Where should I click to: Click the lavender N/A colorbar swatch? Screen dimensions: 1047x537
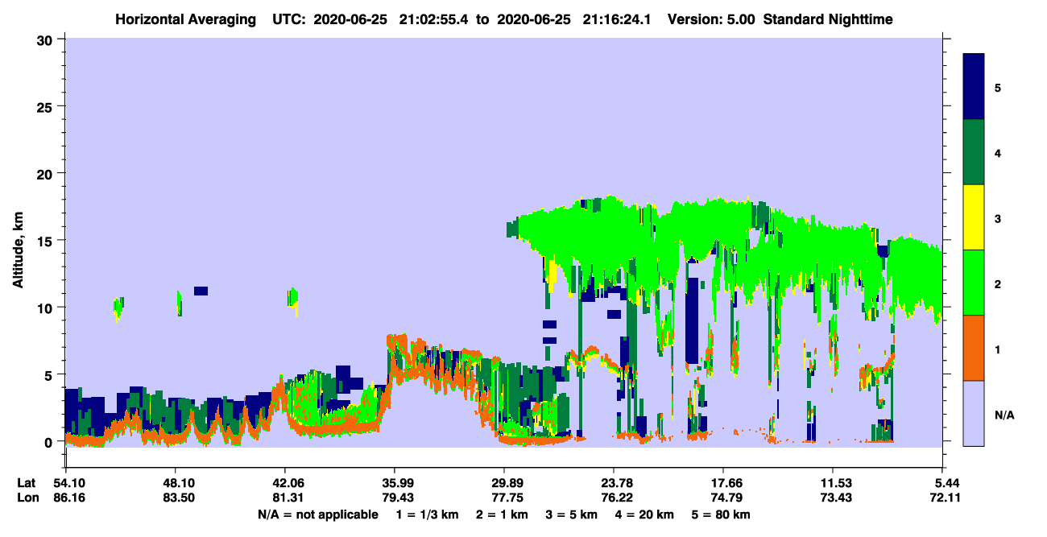[x=974, y=413]
